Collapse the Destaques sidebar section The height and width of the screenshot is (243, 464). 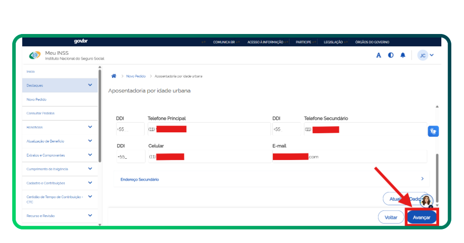tap(90, 85)
